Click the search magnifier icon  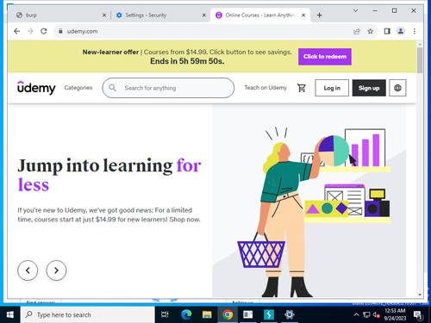point(113,88)
